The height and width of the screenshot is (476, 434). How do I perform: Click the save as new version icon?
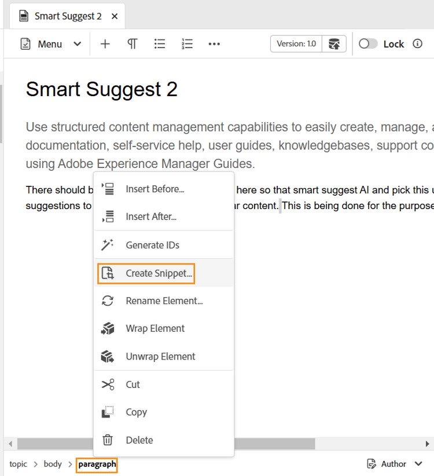tap(334, 44)
